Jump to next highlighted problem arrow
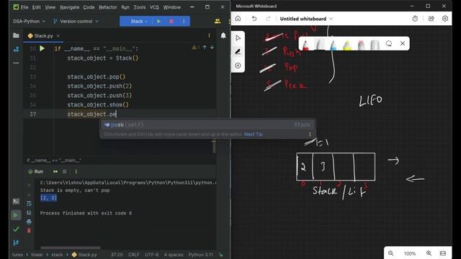Screen dimensions: 461x259 click(x=212, y=47)
